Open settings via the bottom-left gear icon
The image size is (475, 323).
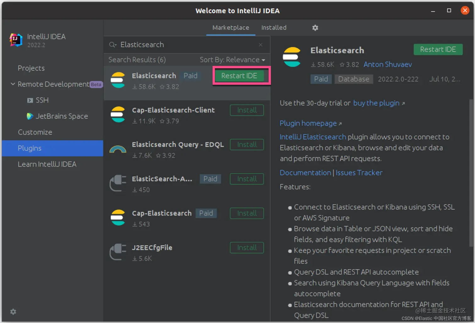coord(13,311)
